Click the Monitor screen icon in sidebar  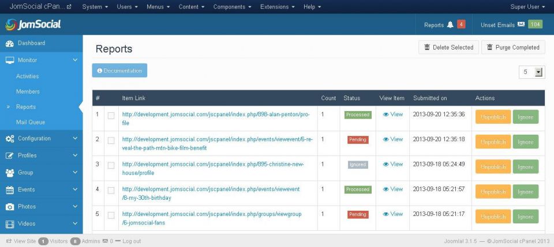pyautogui.click(x=10, y=60)
